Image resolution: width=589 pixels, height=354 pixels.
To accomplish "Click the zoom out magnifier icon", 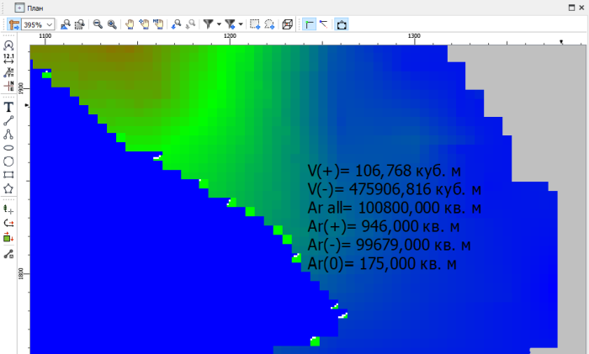I will tap(98, 25).
